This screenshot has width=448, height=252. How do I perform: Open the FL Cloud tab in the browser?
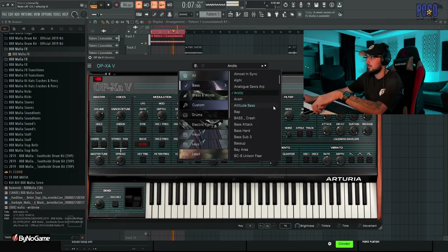(x=42, y=29)
